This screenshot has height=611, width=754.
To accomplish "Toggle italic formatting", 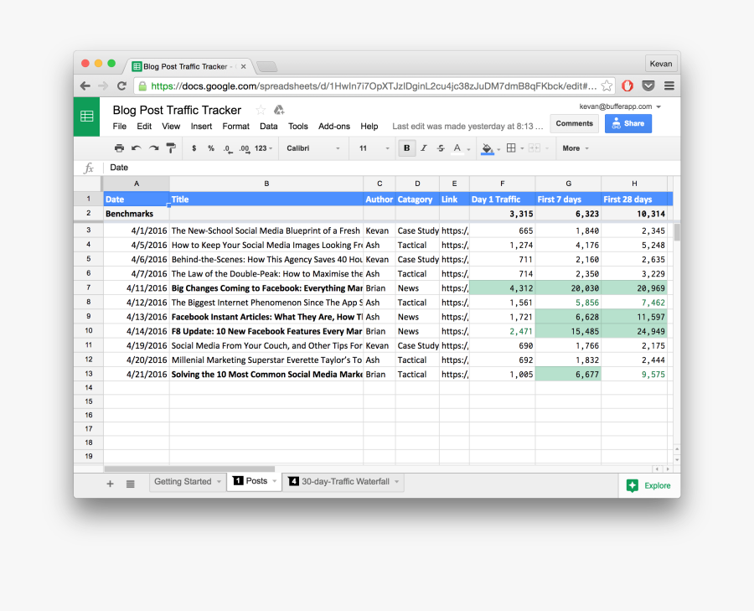I will [x=424, y=148].
